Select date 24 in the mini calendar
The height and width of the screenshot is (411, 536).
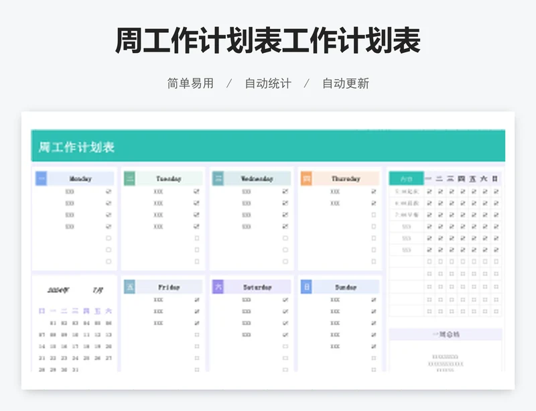[x=75, y=358]
